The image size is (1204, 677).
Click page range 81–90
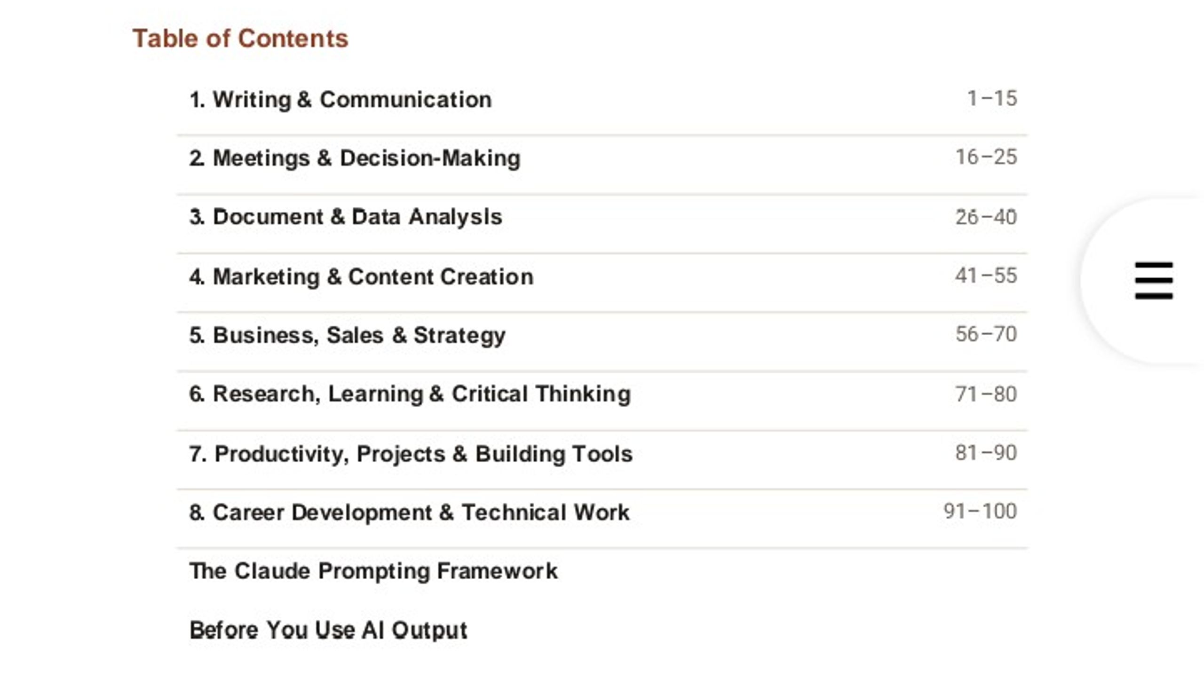[986, 453]
